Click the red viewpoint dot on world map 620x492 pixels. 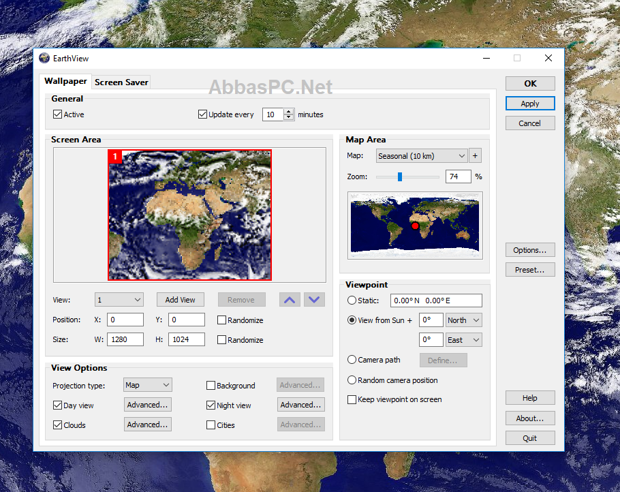tap(415, 226)
